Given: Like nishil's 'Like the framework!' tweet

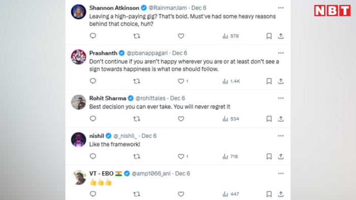Looking at the screenshot, I should (181, 156).
